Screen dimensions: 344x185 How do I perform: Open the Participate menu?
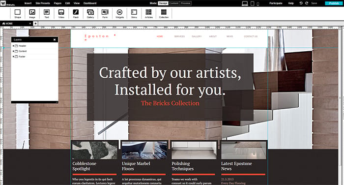(276, 3)
